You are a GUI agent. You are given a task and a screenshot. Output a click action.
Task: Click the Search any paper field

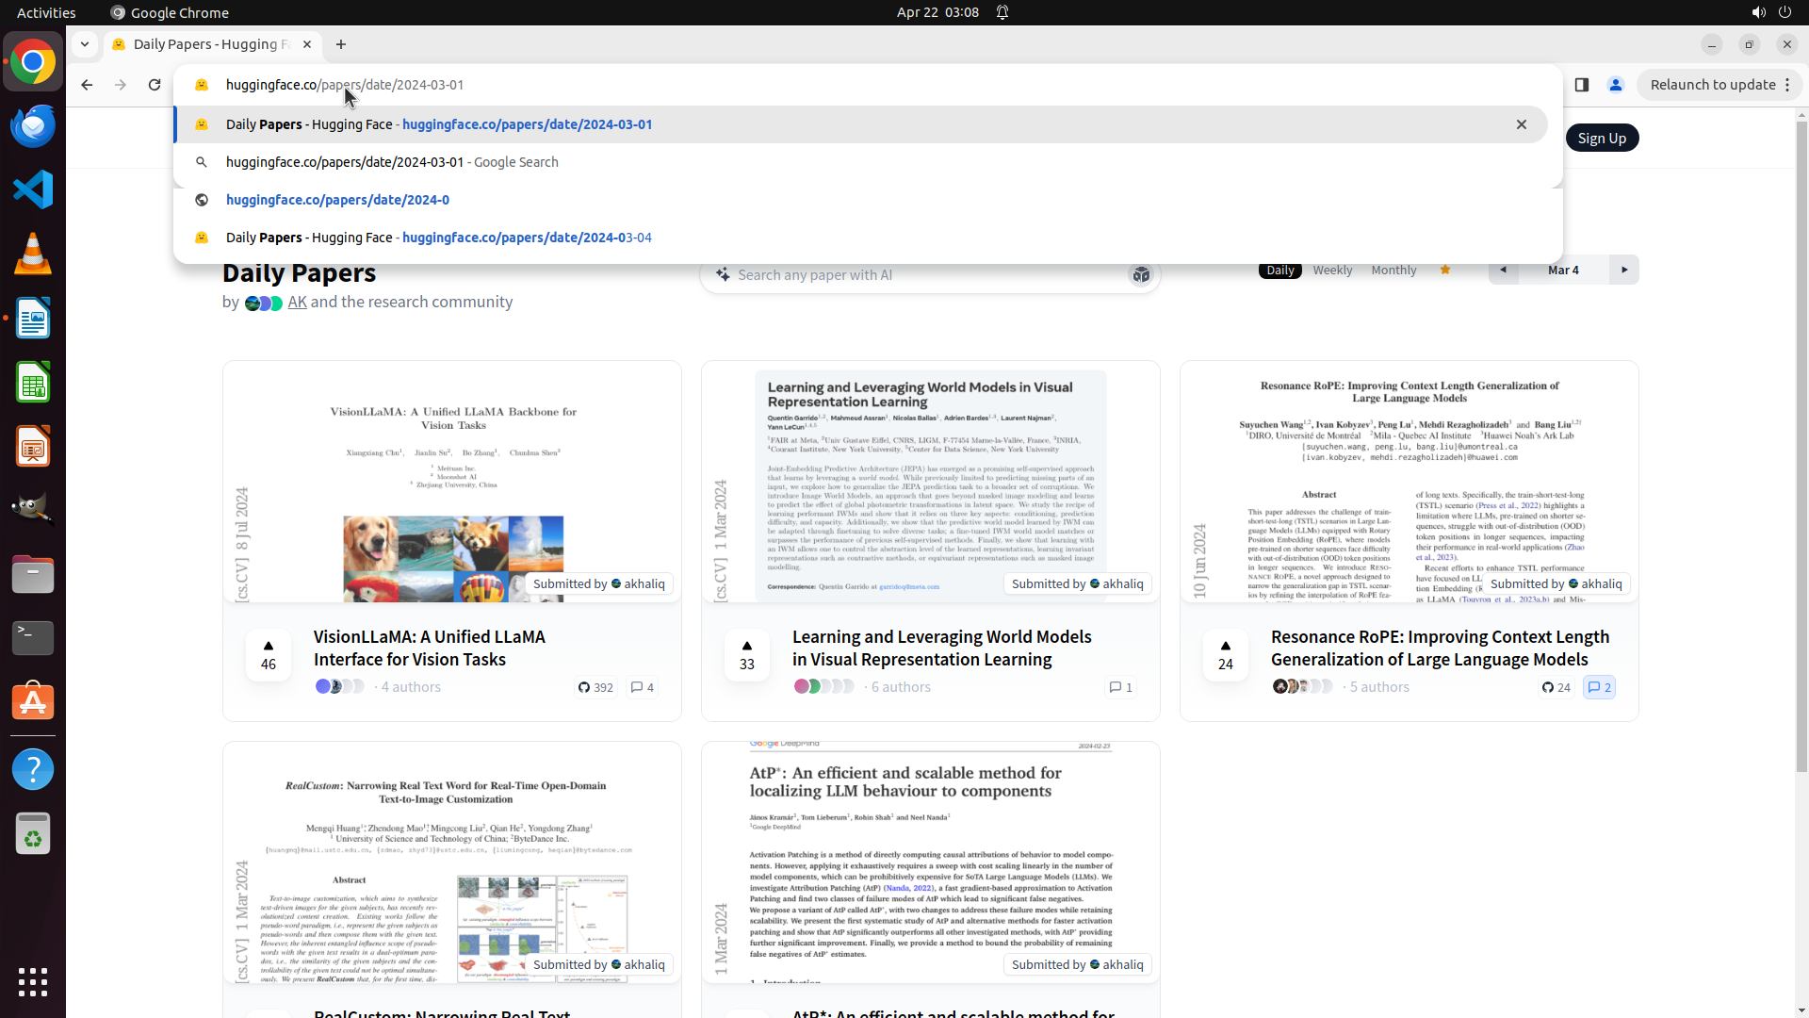click(923, 274)
